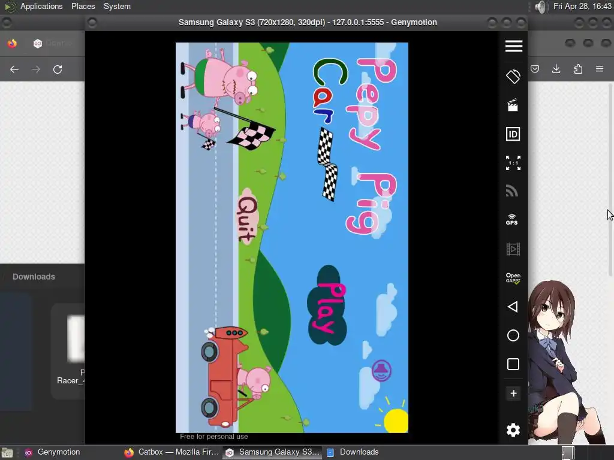This screenshot has height=460, width=614.
Task: Click Downloads header in file manager
Action: 34,277
